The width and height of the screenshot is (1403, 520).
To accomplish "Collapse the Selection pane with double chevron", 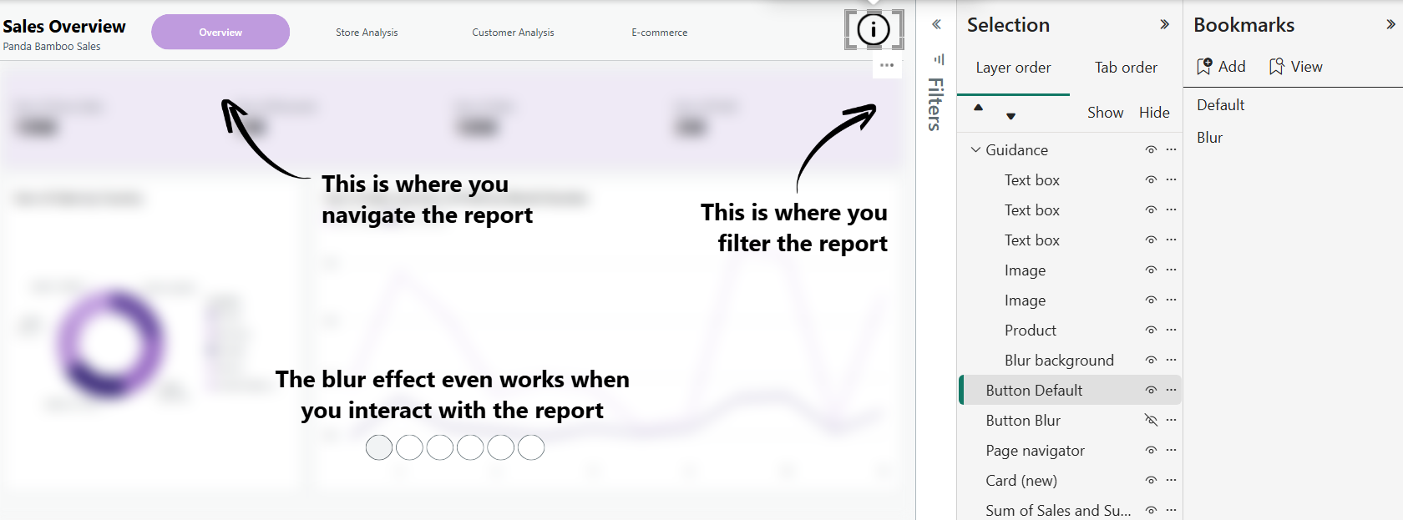I will (x=1164, y=25).
